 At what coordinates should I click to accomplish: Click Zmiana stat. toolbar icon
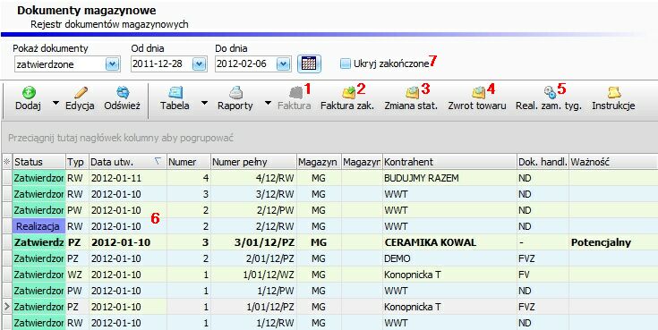[412, 92]
